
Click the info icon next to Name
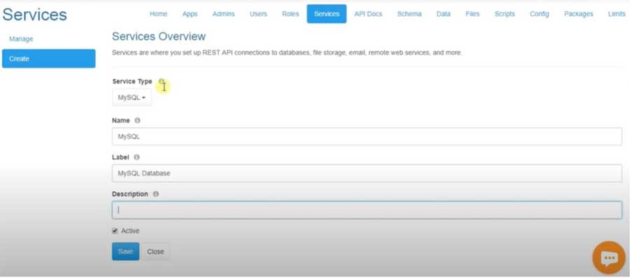[x=137, y=120]
